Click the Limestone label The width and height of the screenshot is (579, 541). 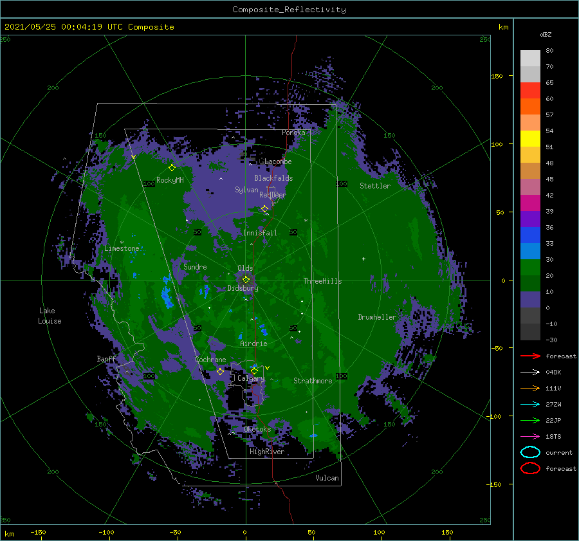tap(122, 248)
